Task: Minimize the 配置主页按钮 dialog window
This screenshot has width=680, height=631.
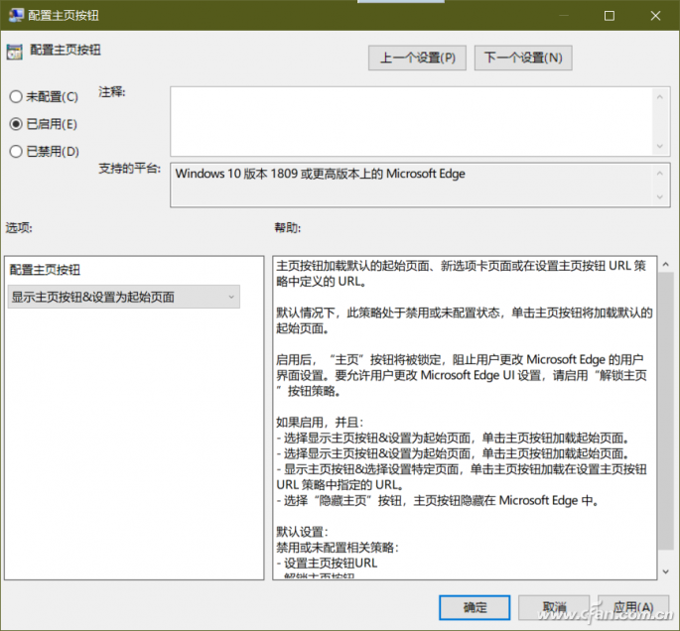Action: tap(564, 16)
